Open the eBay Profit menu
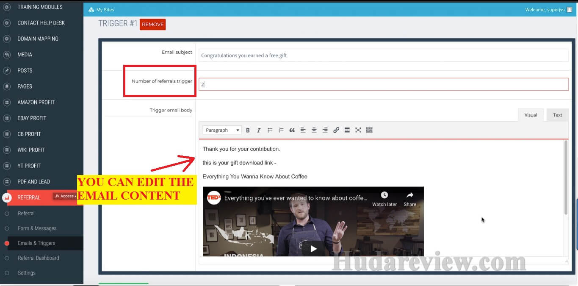 pos(32,118)
